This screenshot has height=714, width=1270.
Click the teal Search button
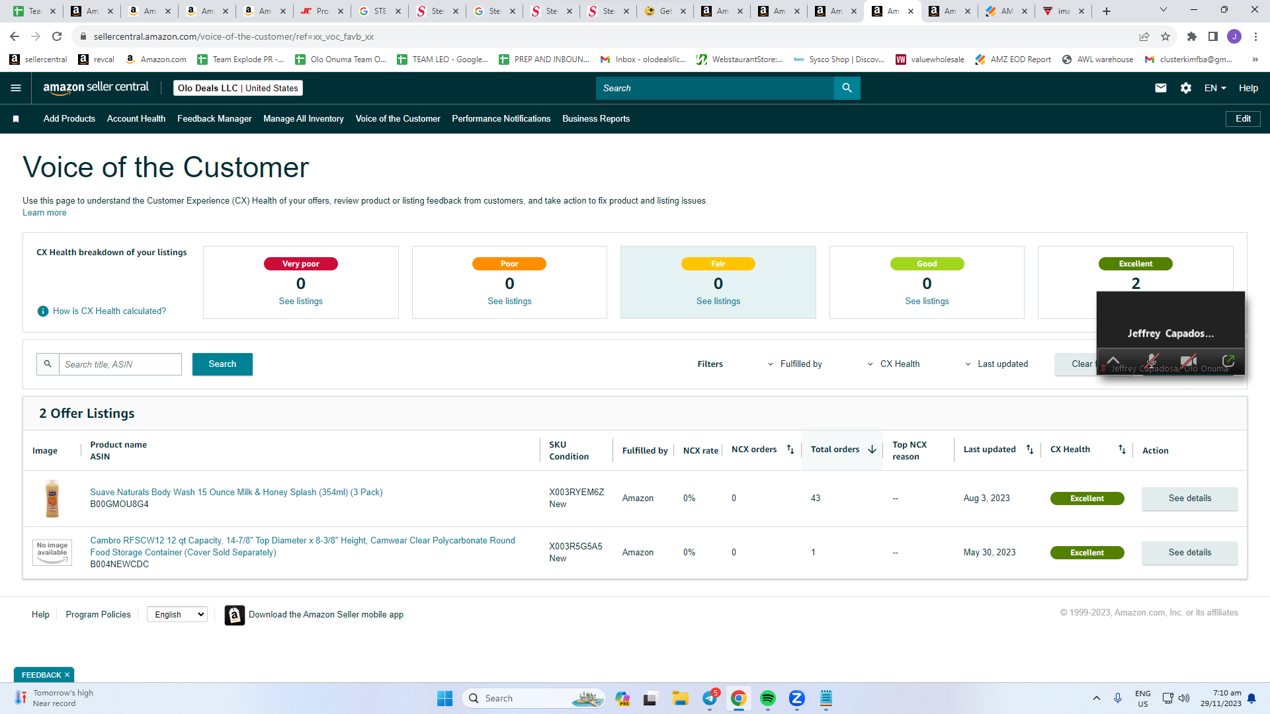coord(222,364)
